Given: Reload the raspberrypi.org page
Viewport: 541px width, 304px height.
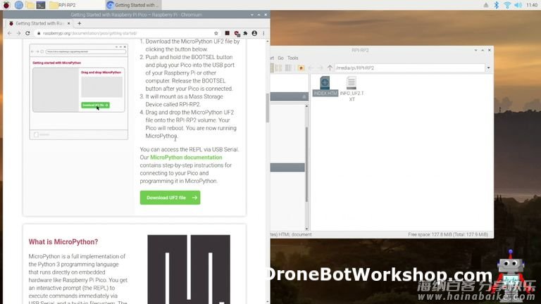Looking at the screenshot, I should [27, 33].
